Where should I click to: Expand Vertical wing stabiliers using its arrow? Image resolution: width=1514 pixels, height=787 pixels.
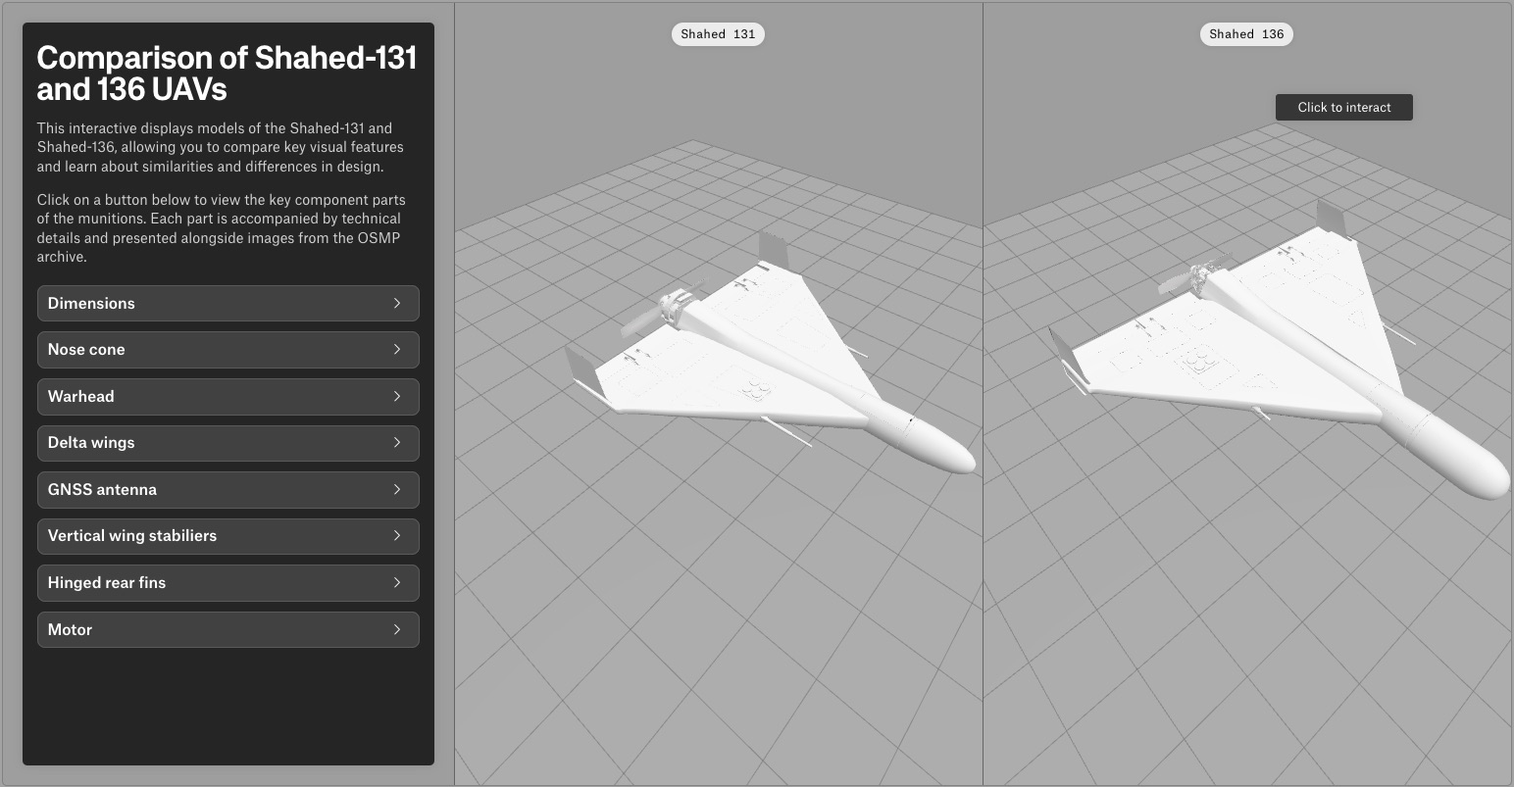pos(397,536)
